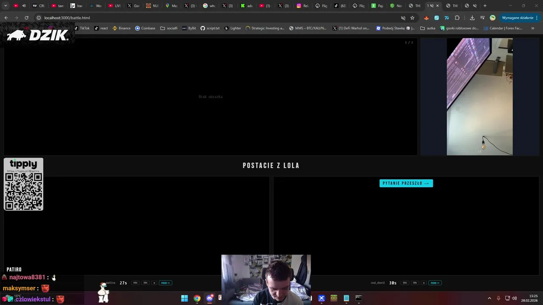
Task: Go back using the browser back arrow
Action: pos(6,18)
